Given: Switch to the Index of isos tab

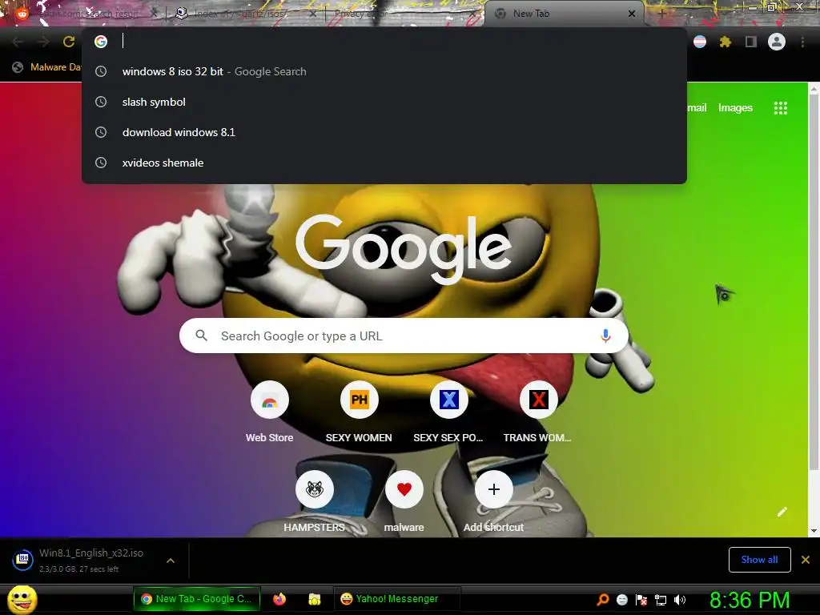Looking at the screenshot, I should [x=246, y=14].
